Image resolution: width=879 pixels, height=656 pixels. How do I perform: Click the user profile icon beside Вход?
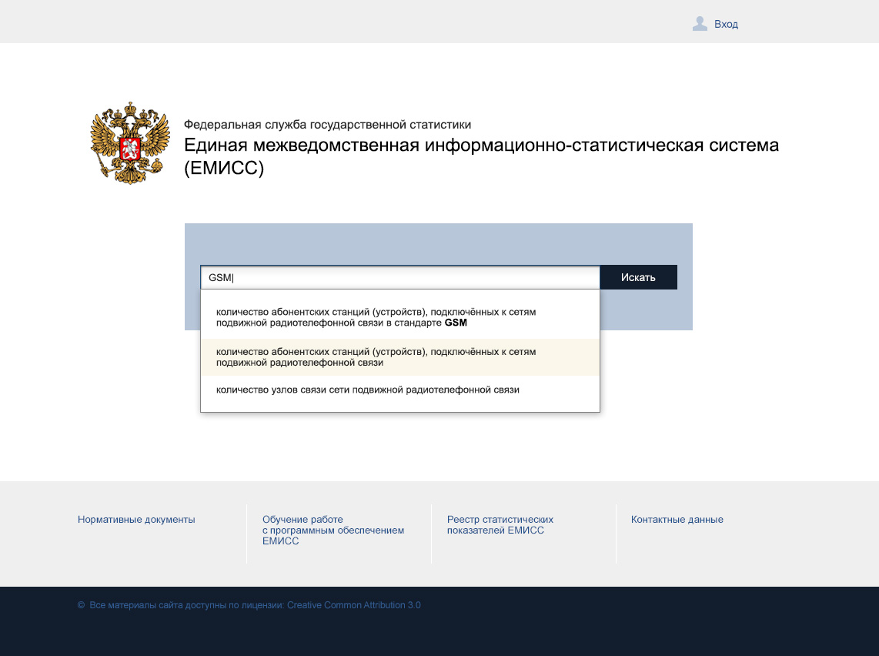coord(700,24)
